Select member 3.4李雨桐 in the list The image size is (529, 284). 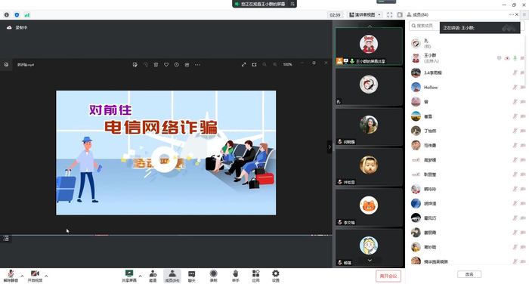[467, 73]
